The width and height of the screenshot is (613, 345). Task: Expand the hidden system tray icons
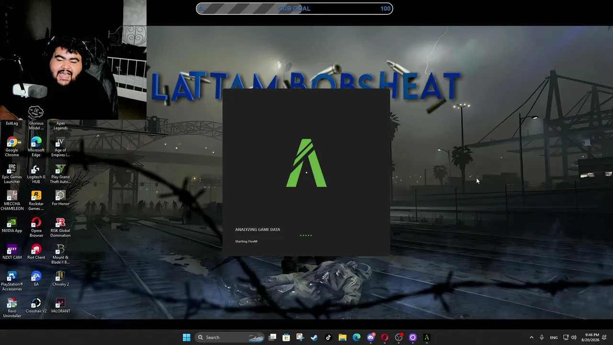[531, 337]
